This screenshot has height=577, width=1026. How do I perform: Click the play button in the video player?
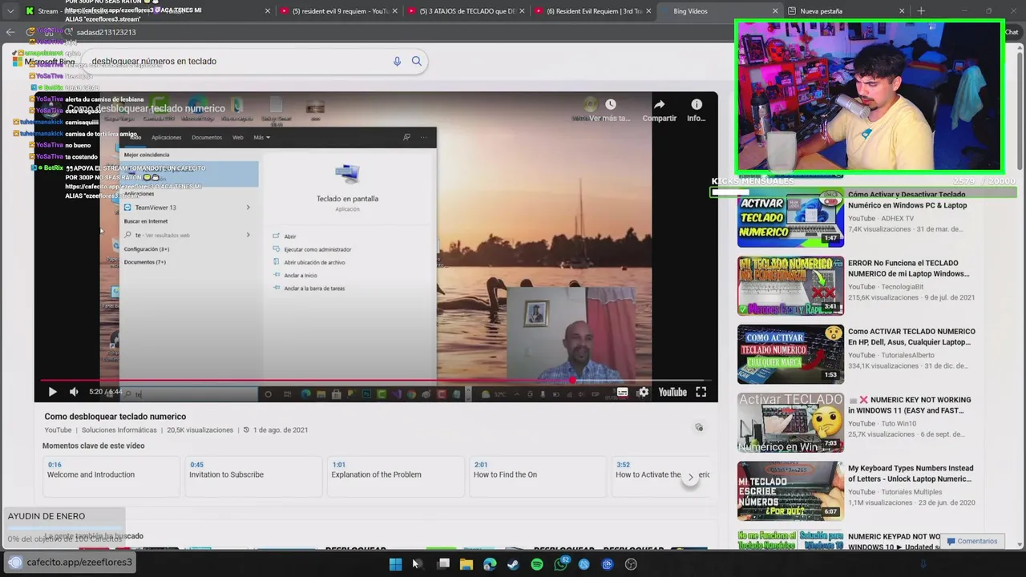point(52,392)
